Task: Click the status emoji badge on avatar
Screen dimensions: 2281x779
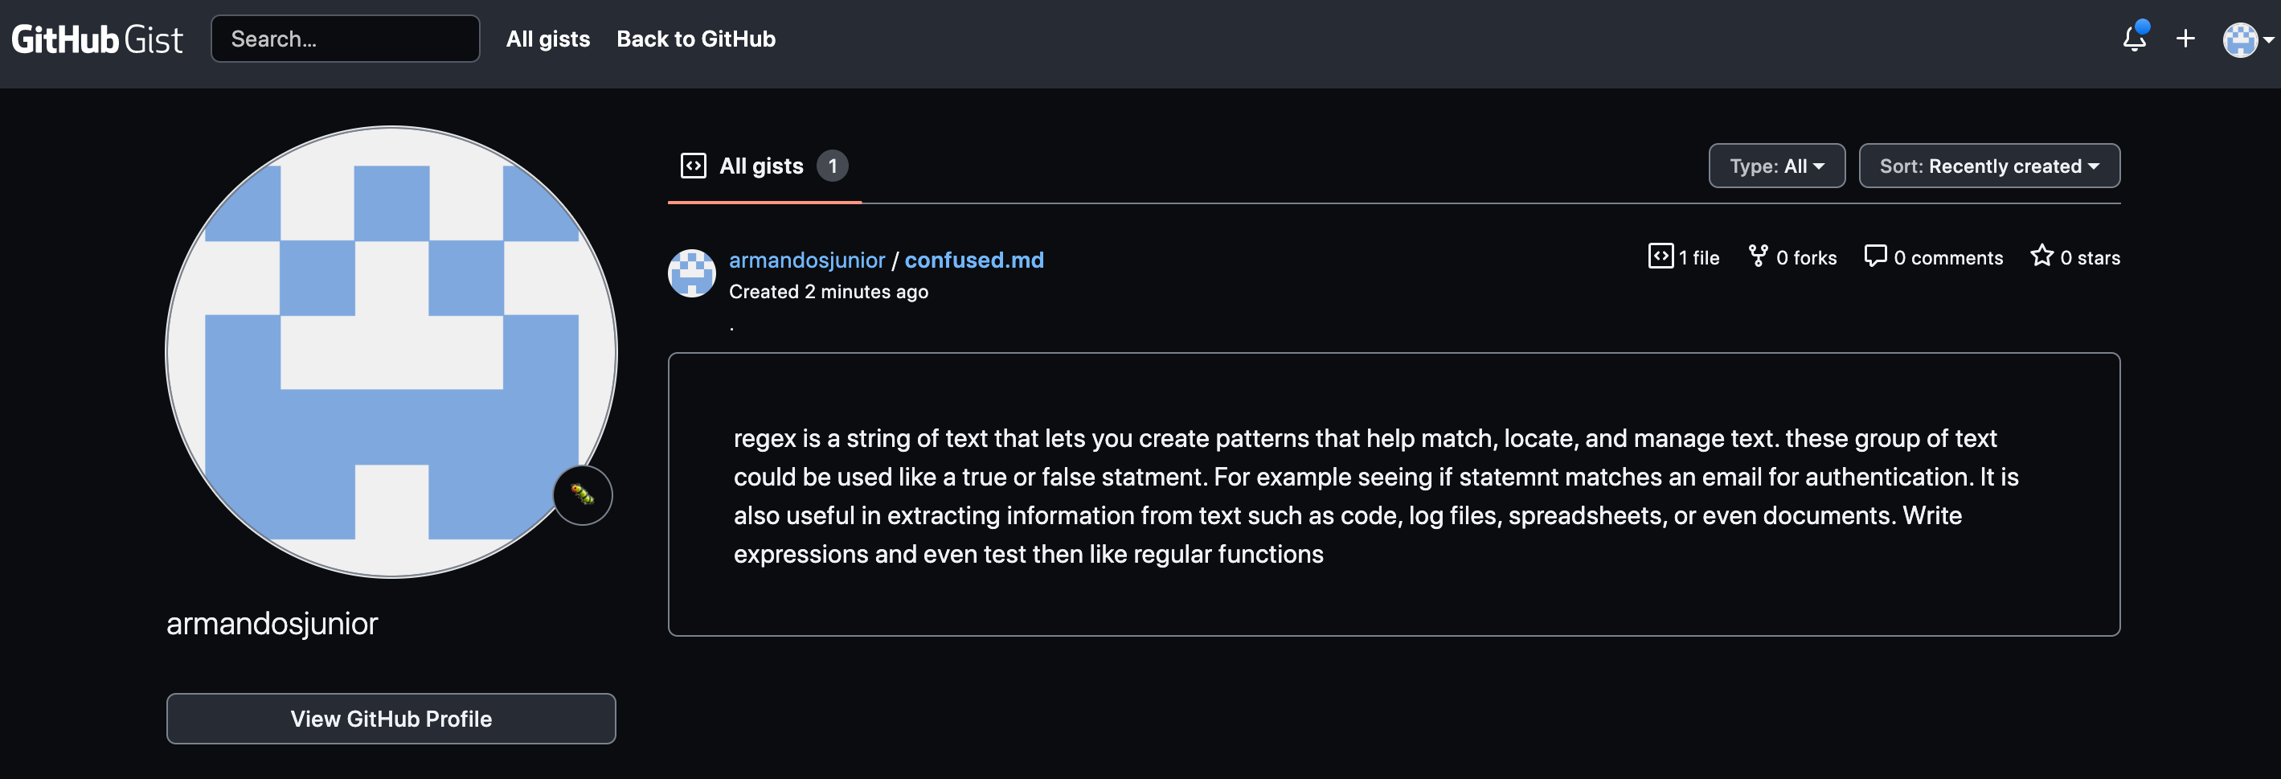Action: [583, 495]
